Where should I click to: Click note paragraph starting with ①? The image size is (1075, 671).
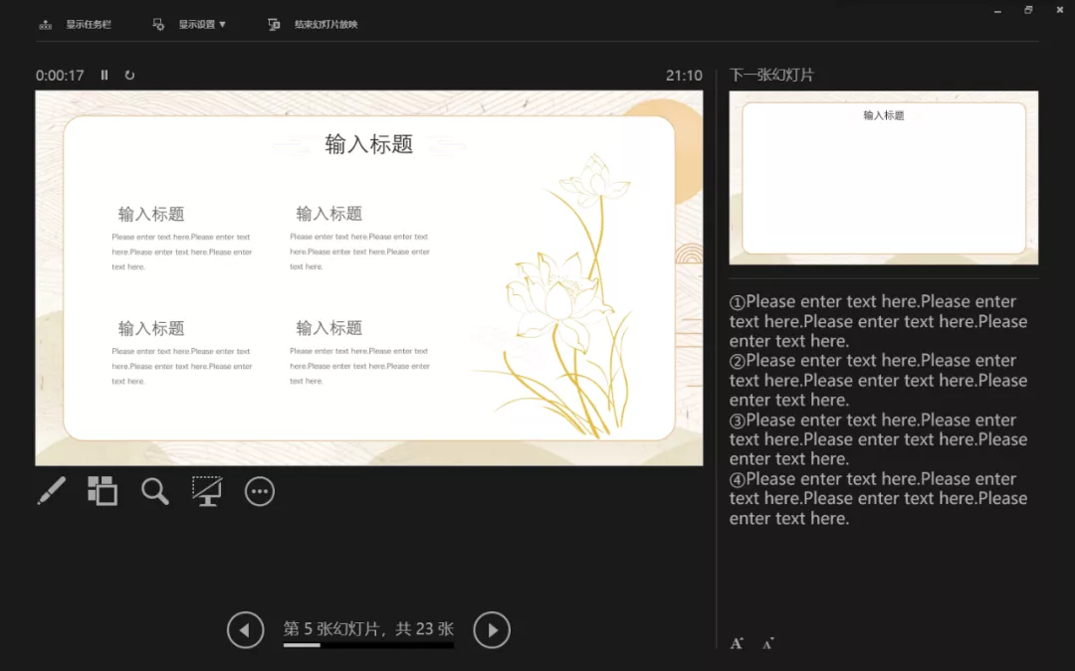pyautogui.click(x=878, y=321)
